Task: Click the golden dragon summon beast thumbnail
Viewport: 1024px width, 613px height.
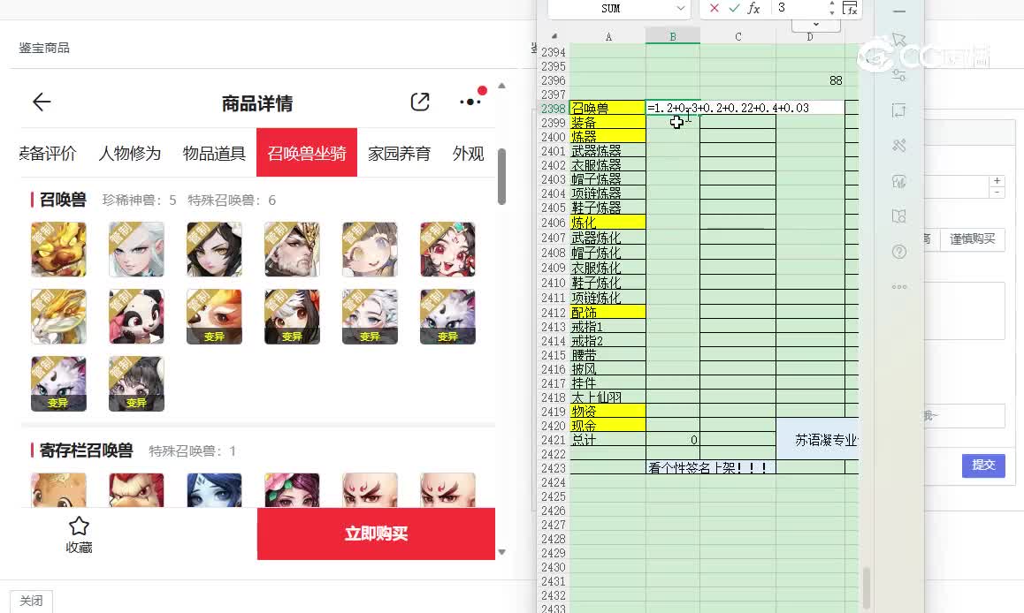Action: coord(58,316)
